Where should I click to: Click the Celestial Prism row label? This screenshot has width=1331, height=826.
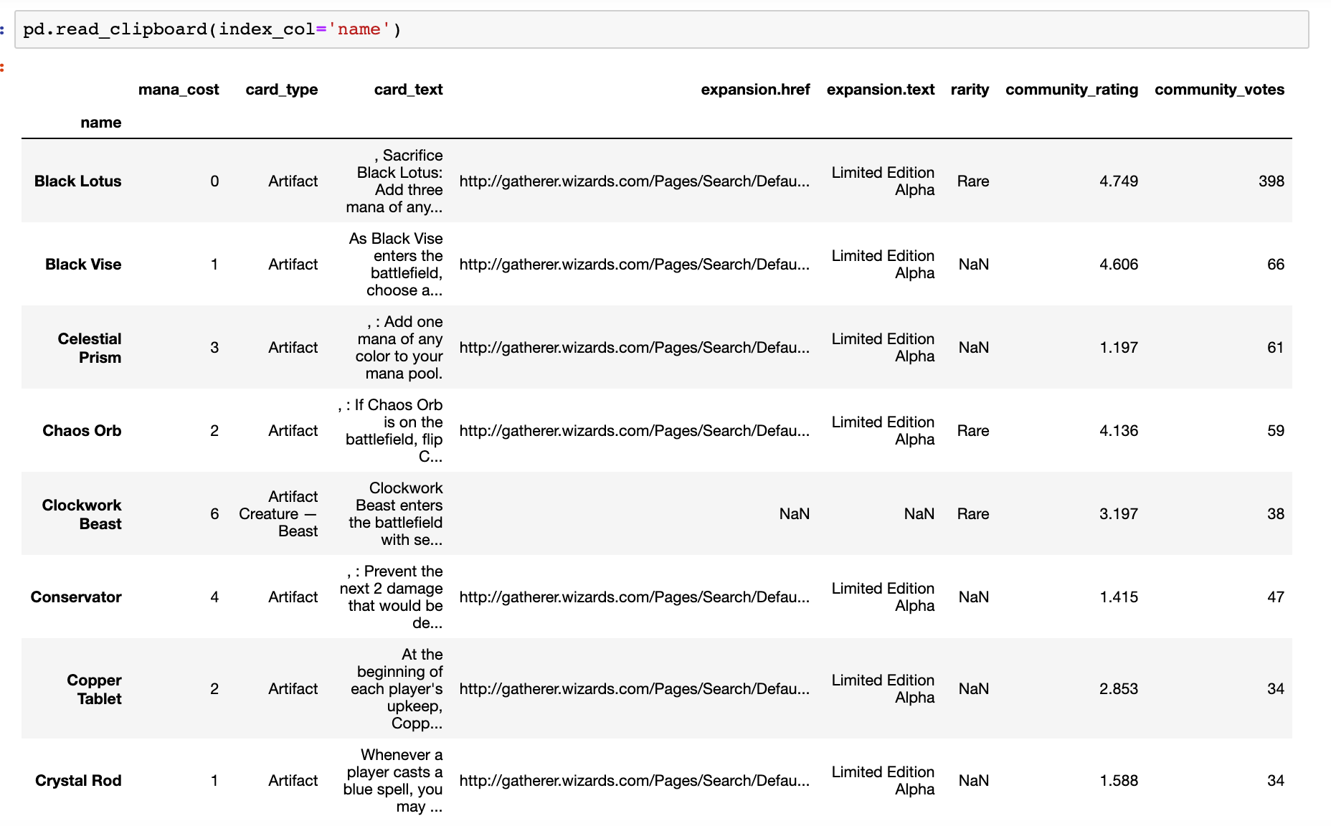[90, 348]
